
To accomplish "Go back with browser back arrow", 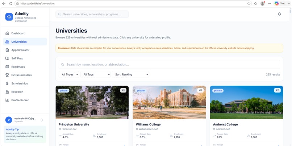I will click(x=4, y=3).
